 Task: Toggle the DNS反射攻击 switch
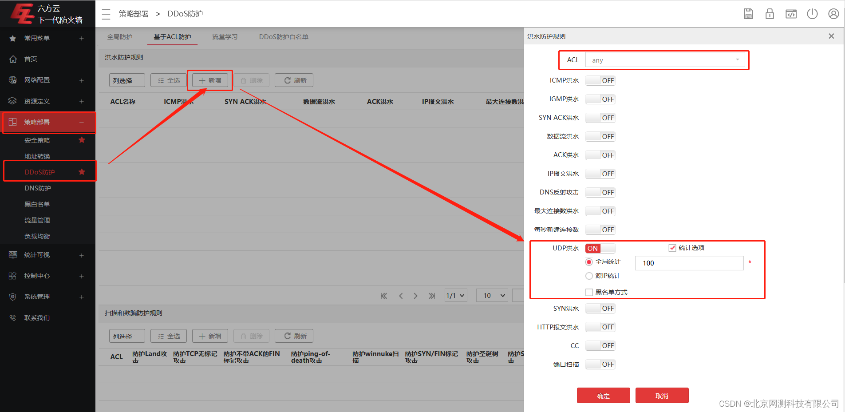tap(600, 192)
